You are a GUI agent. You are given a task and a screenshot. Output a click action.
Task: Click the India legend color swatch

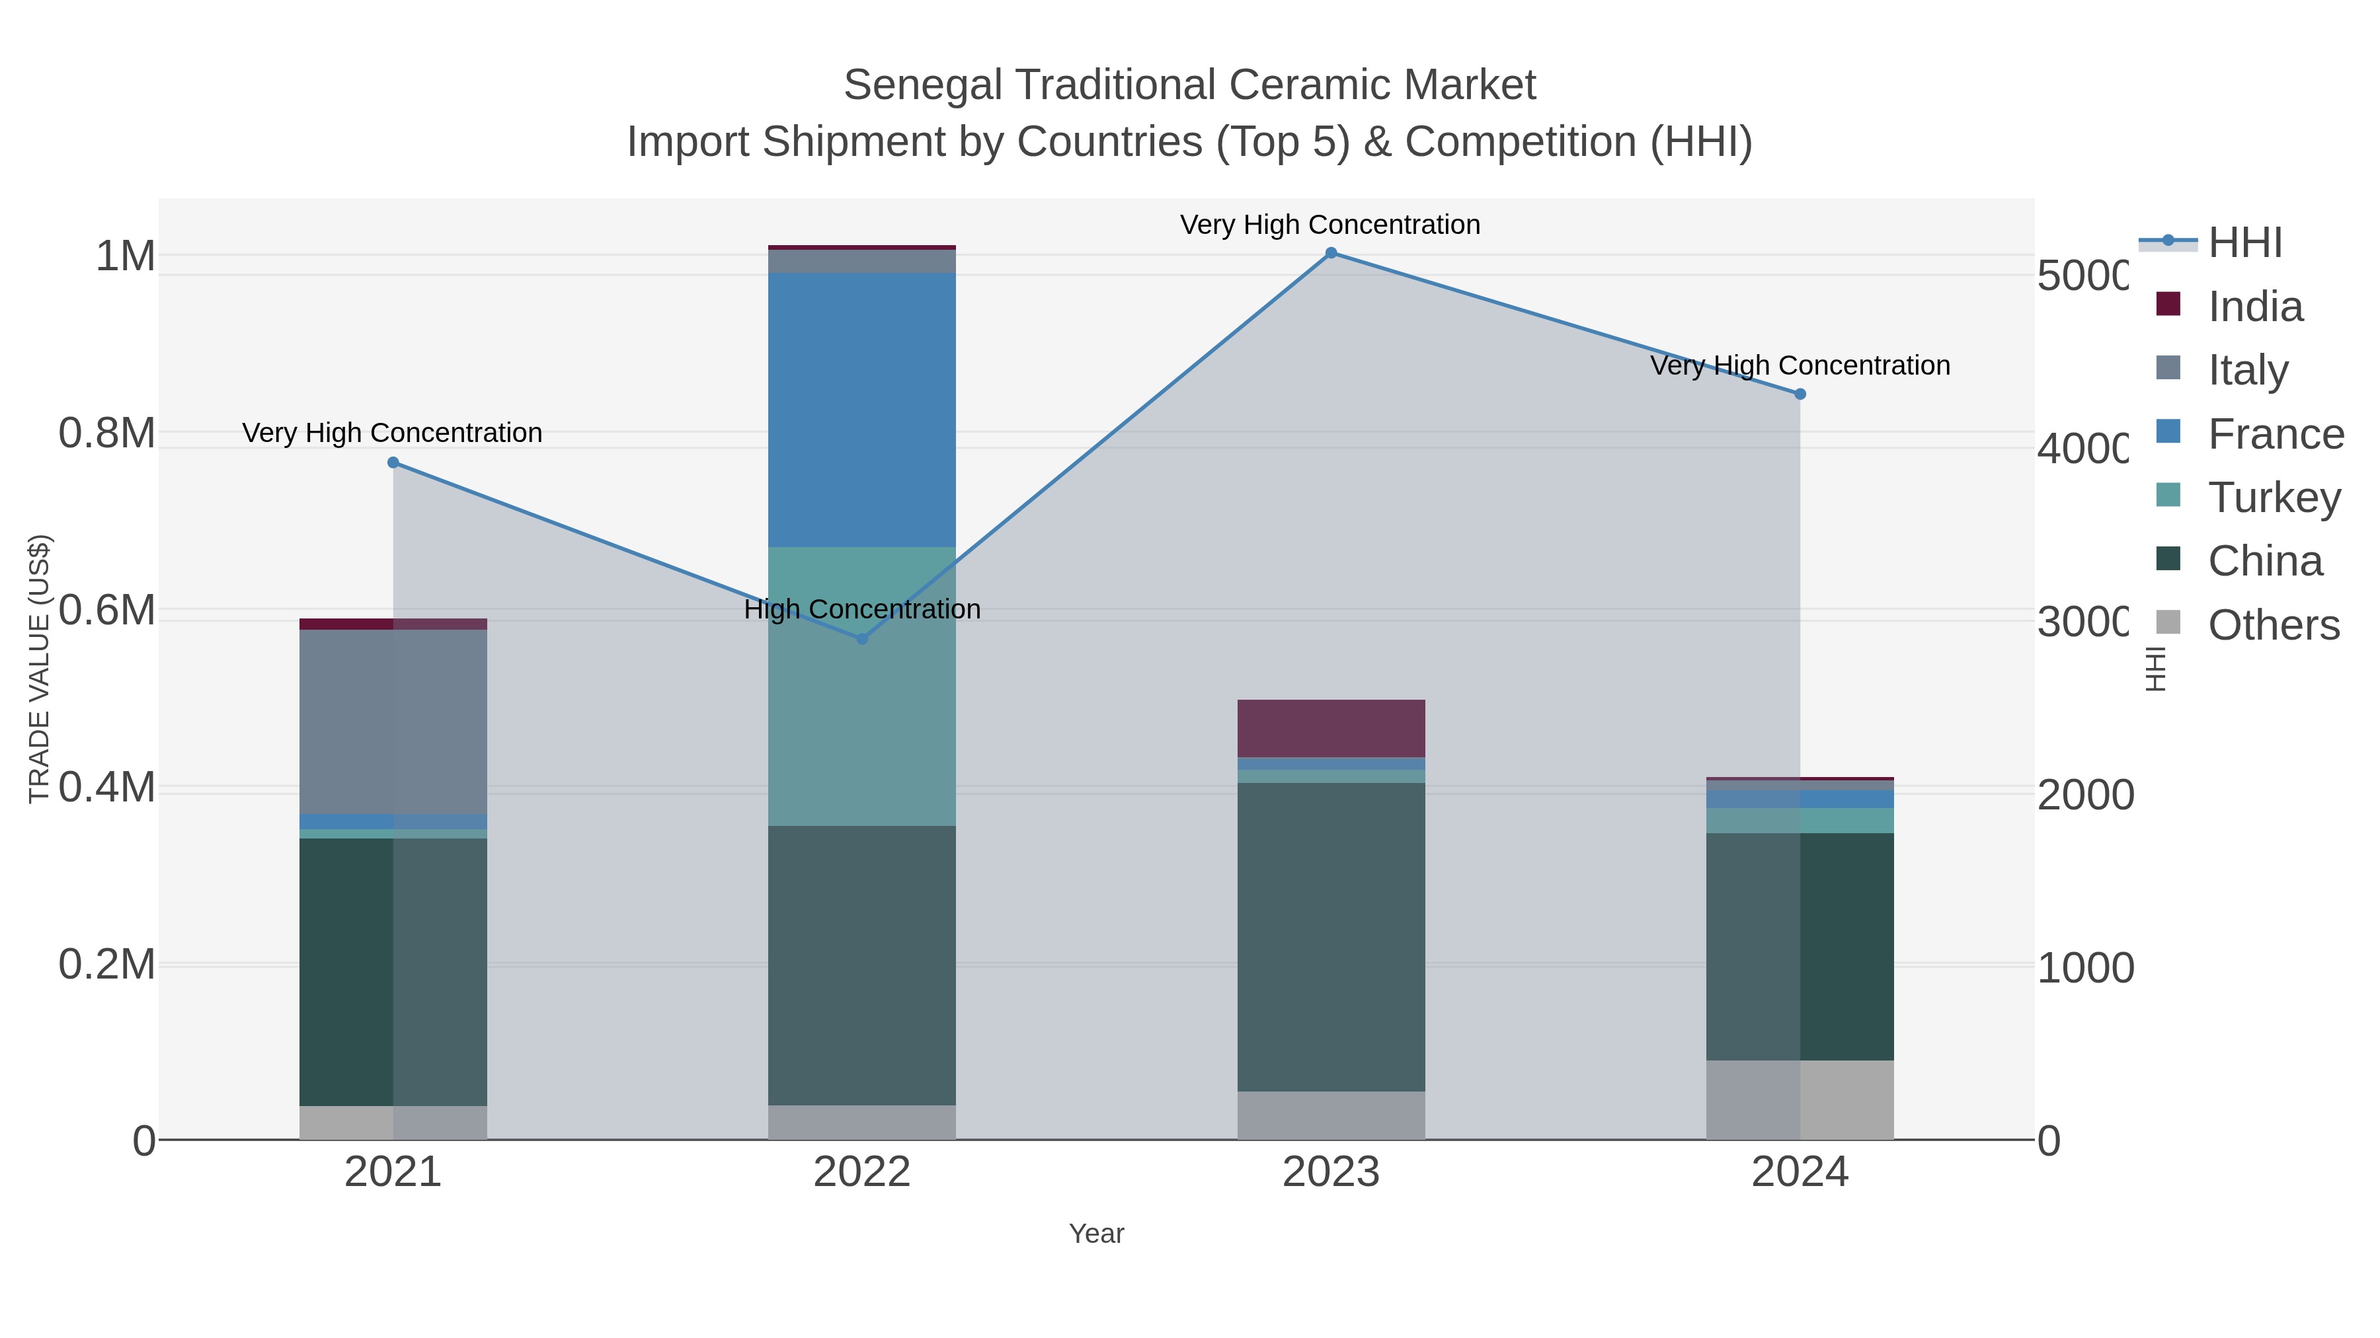coord(2168,304)
